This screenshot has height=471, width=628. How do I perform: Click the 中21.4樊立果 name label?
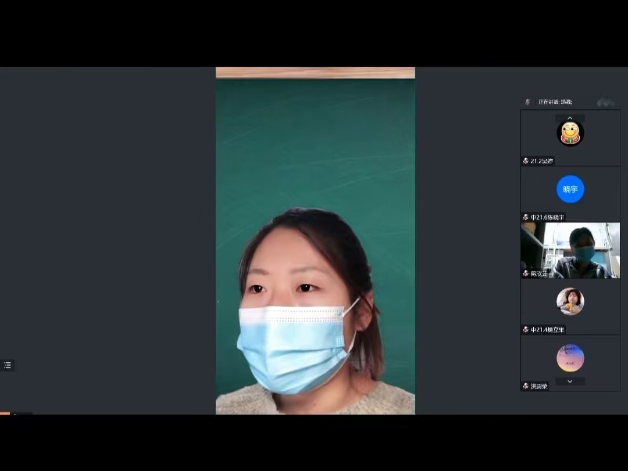(547, 330)
